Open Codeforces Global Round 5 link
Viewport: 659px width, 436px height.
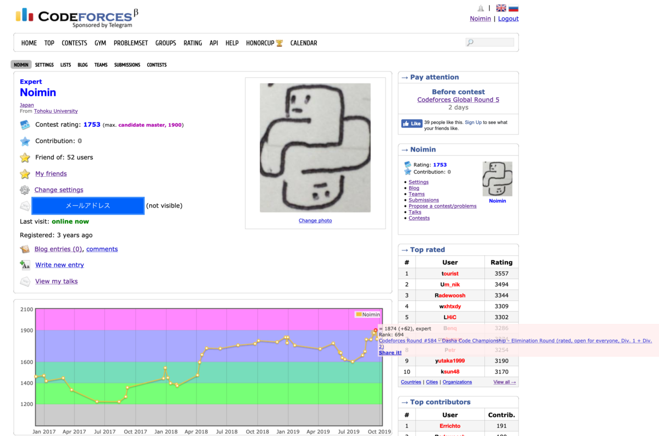458,100
